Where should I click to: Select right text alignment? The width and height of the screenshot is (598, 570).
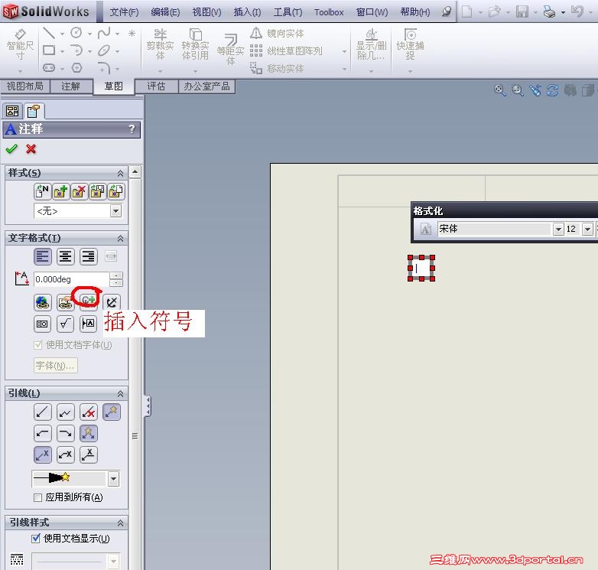click(89, 256)
